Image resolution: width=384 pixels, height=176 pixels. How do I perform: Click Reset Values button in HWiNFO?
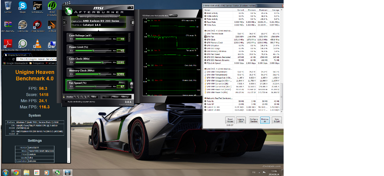click(230, 120)
